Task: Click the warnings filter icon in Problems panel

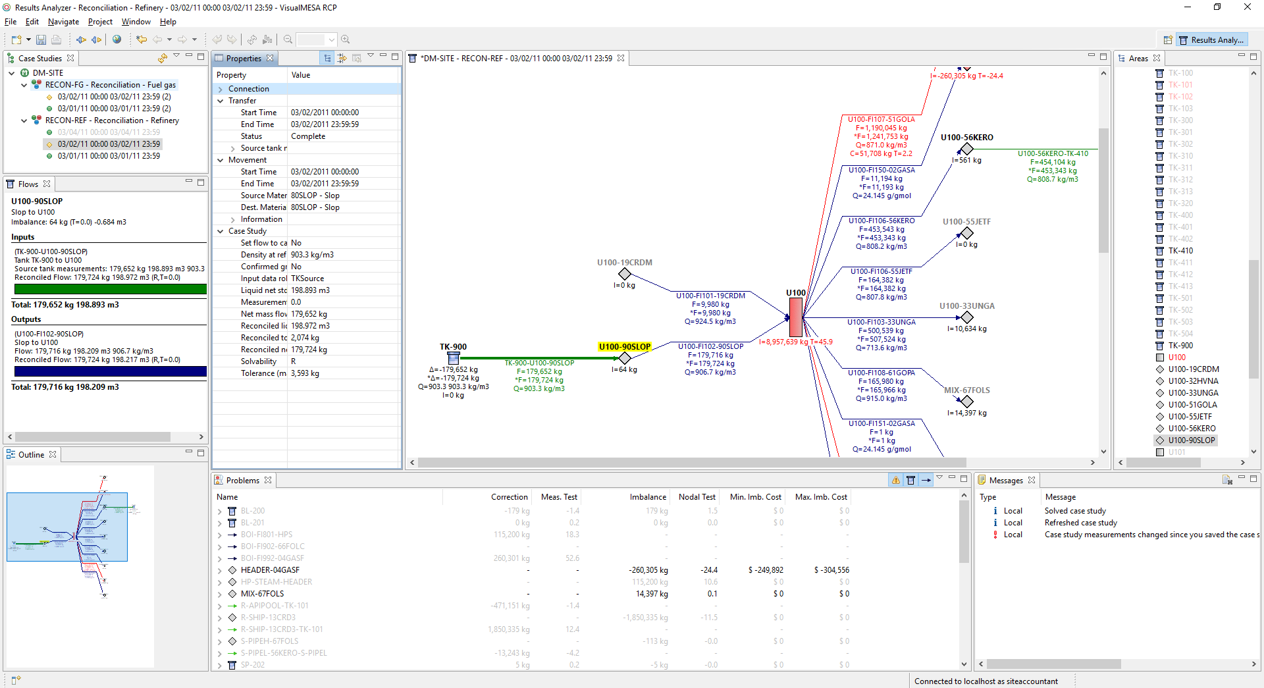Action: tap(896, 481)
